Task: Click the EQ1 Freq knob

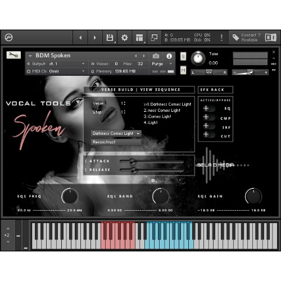Action: (x=70, y=196)
